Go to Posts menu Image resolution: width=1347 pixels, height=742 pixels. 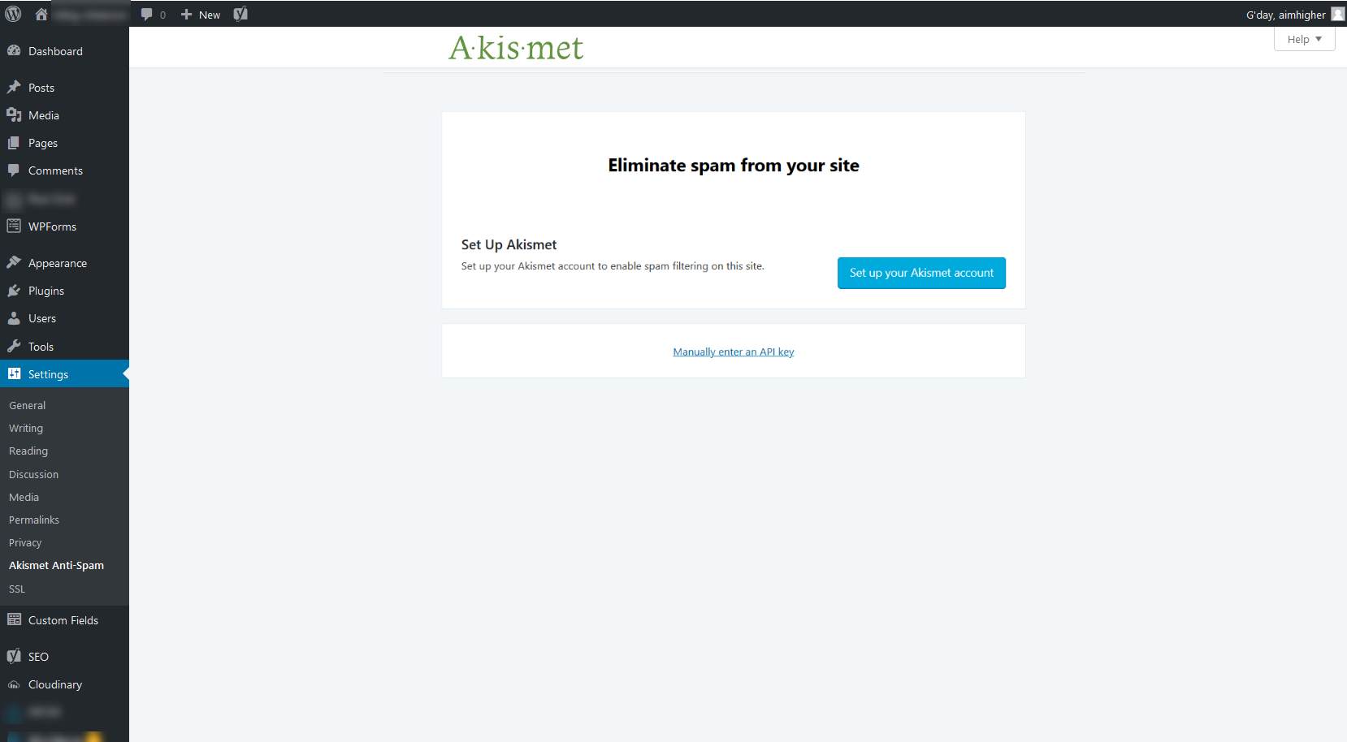(41, 88)
